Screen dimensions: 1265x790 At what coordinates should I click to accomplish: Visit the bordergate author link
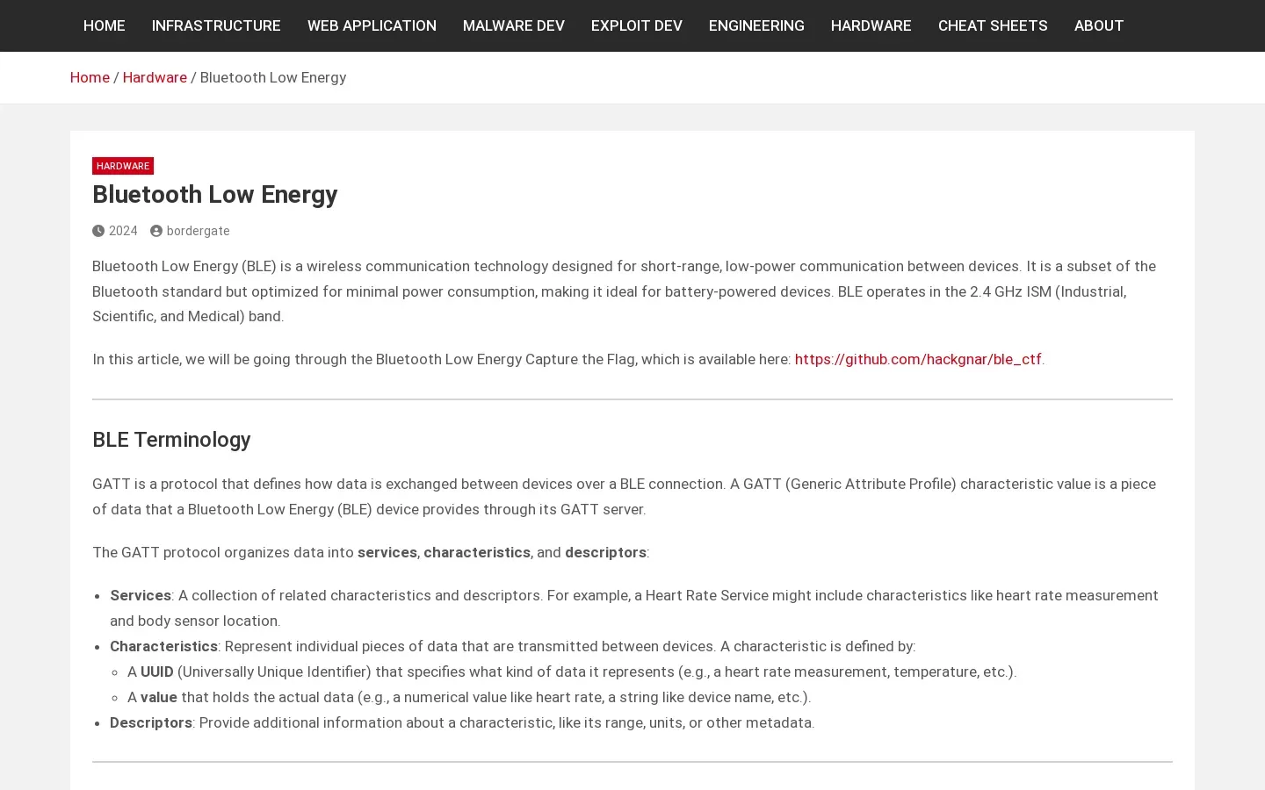(198, 231)
